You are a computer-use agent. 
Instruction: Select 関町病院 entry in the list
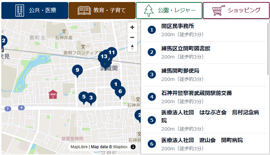point(205,144)
